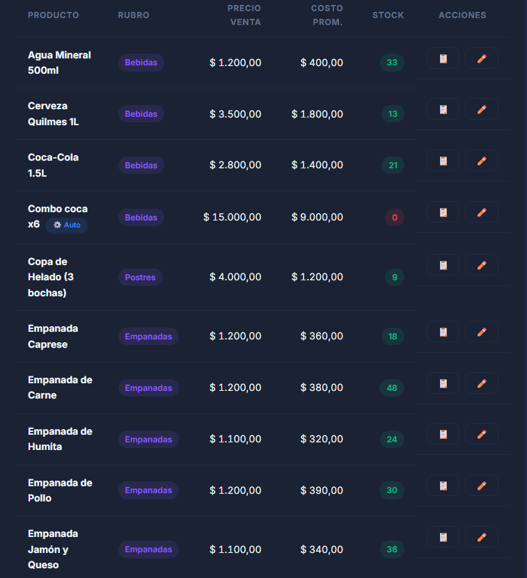Edit Empanada de Pollo with the pencil icon
The width and height of the screenshot is (527, 578).
pyautogui.click(x=481, y=485)
